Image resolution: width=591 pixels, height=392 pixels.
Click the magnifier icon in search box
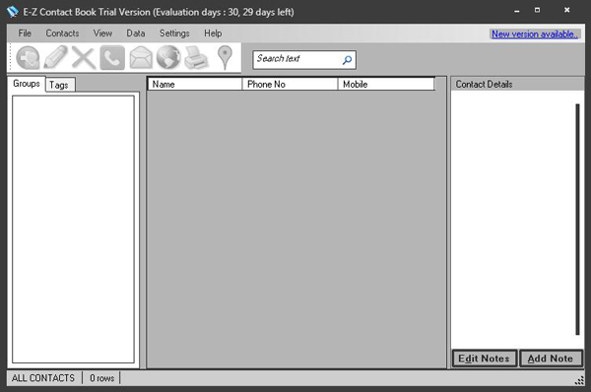pyautogui.click(x=347, y=60)
